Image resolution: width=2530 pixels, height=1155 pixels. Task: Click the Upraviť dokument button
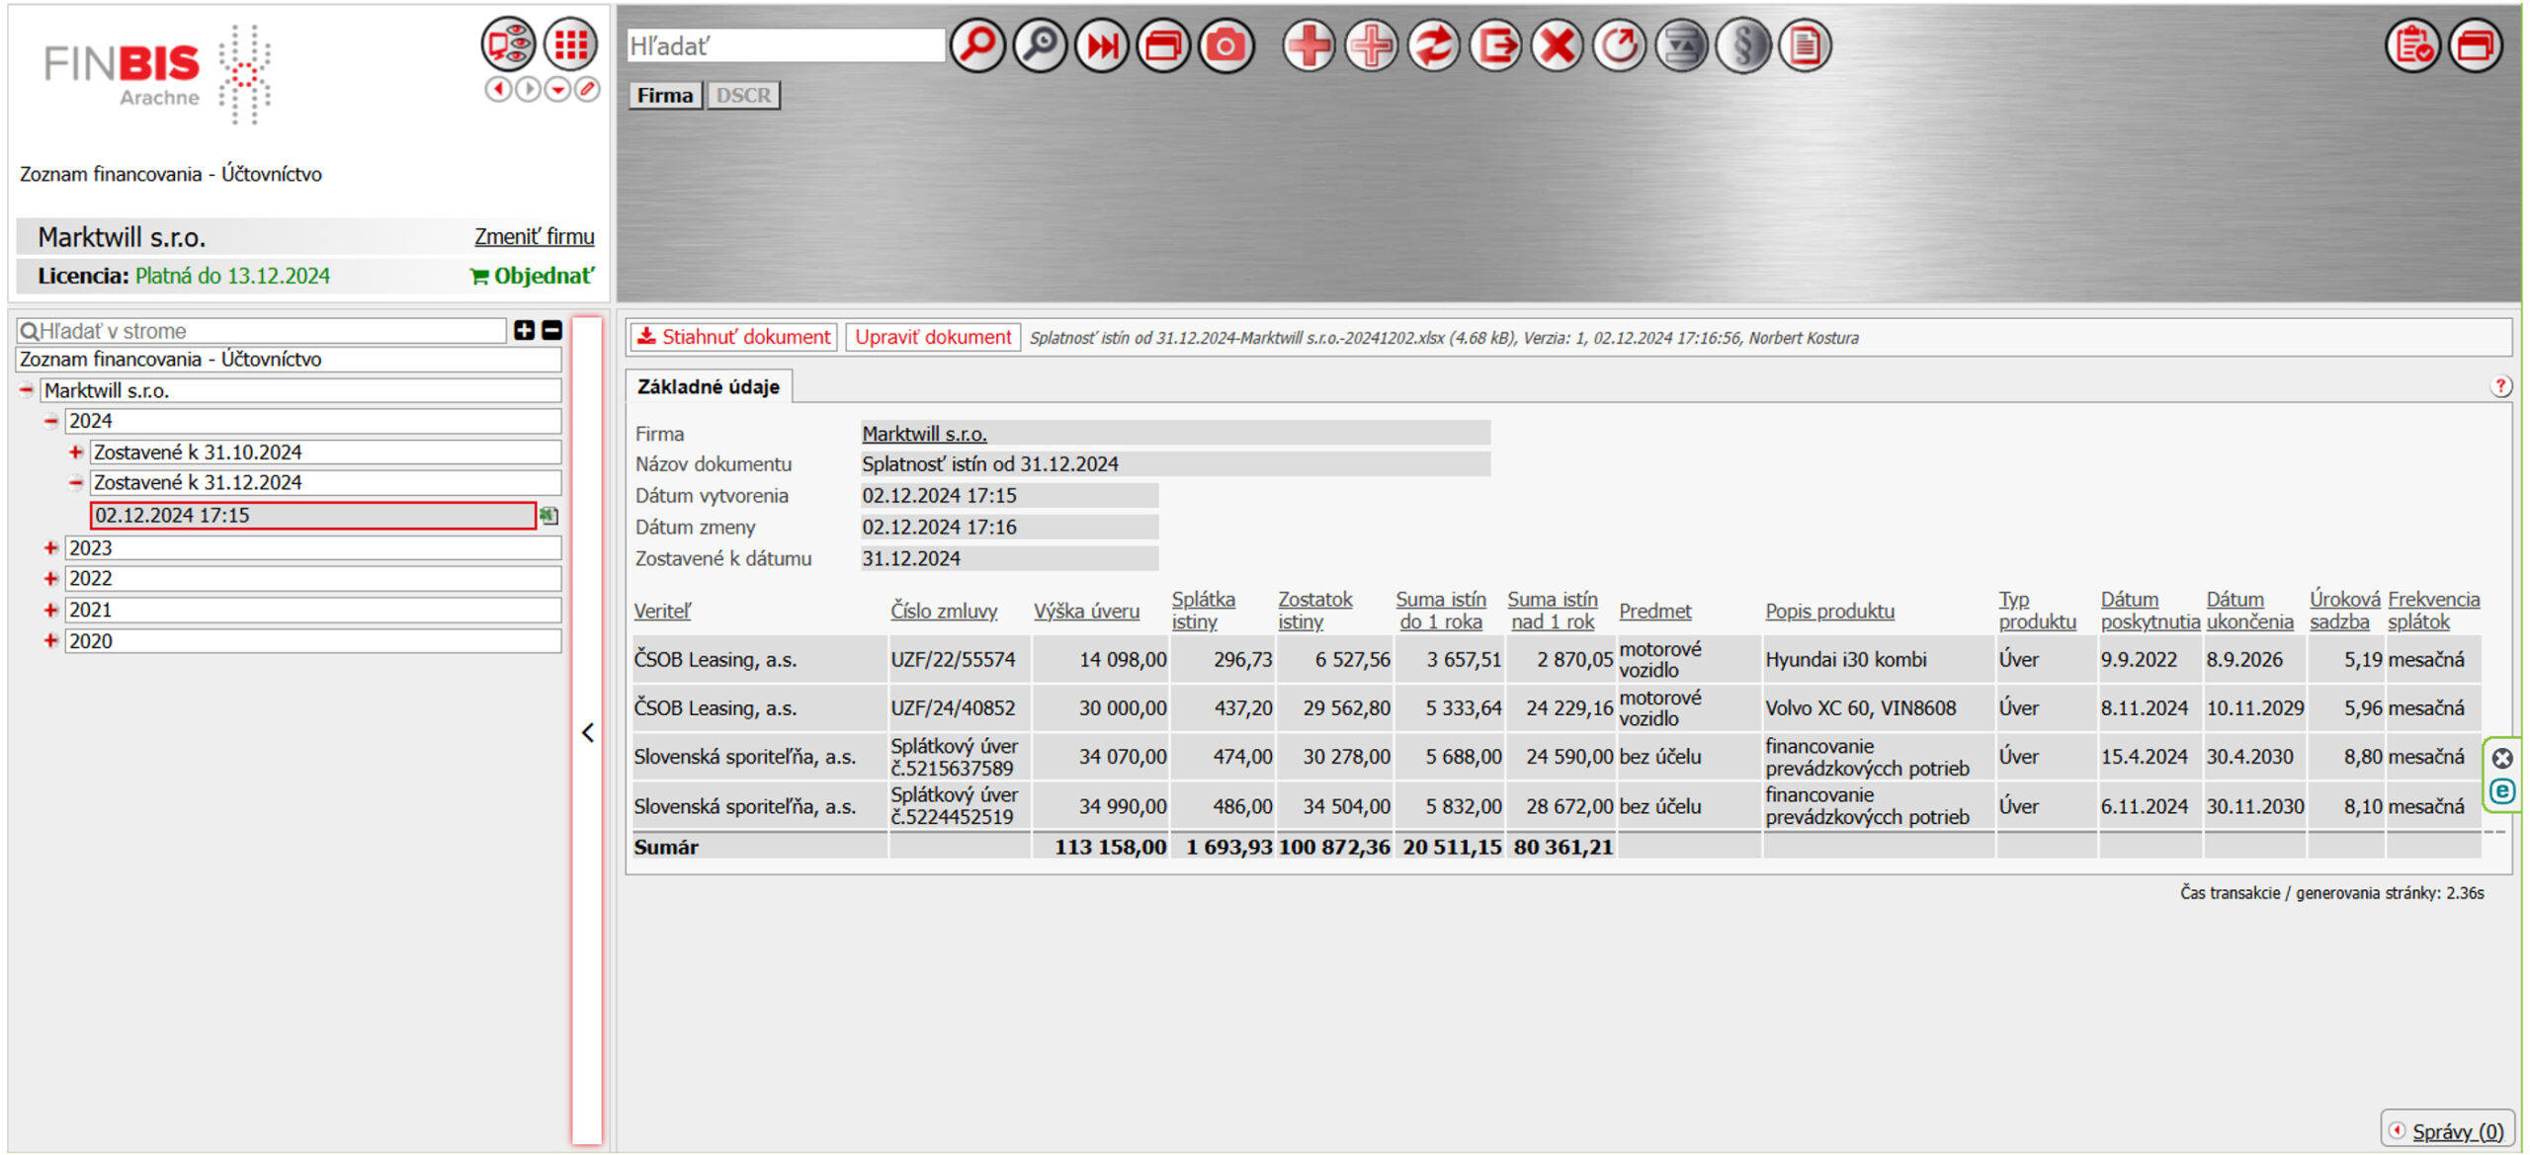933,337
